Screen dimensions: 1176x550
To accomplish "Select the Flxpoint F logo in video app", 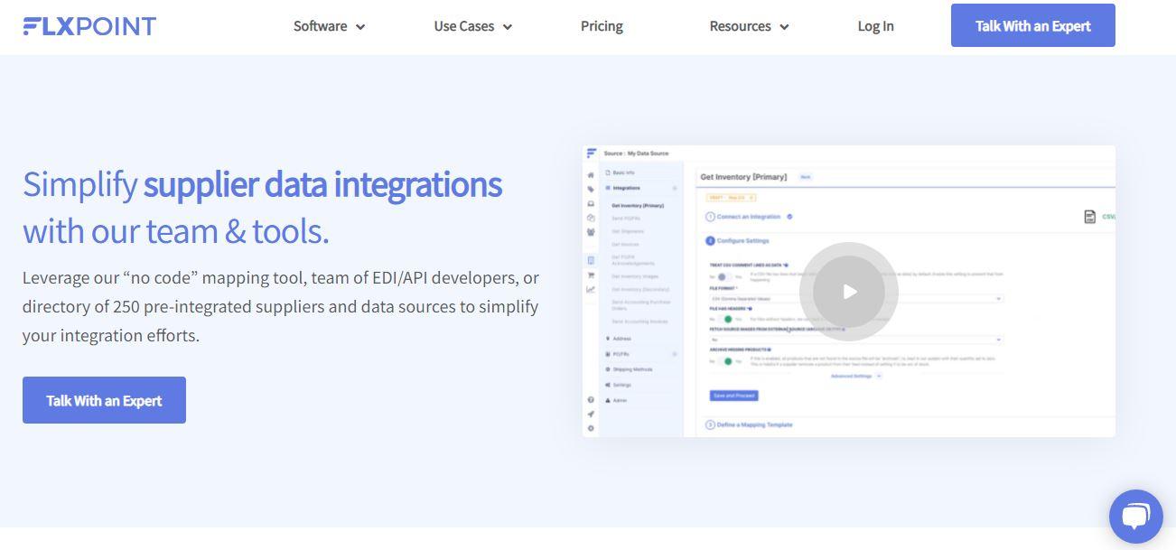I will pos(592,153).
